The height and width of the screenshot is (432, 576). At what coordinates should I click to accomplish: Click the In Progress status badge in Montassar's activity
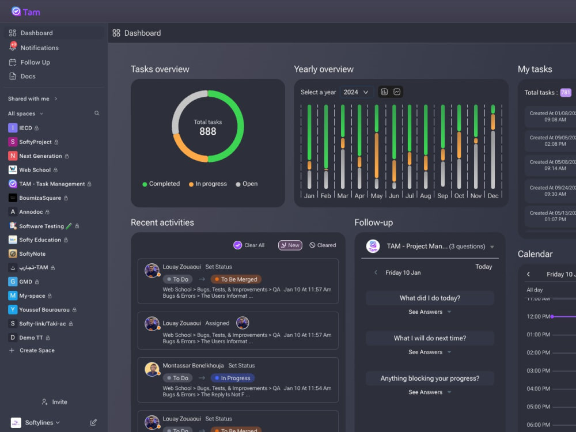click(233, 378)
